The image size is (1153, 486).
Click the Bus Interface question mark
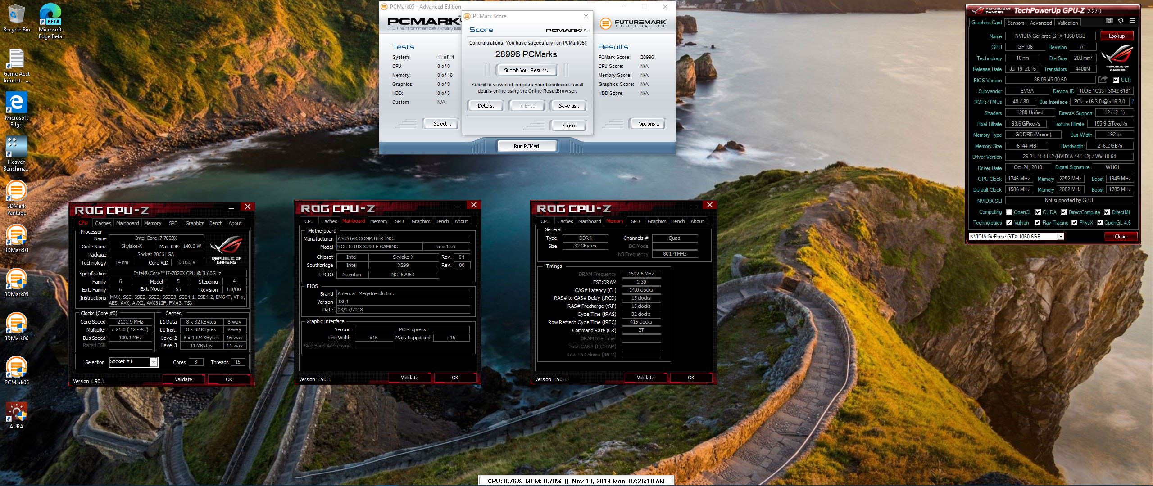click(x=1132, y=102)
